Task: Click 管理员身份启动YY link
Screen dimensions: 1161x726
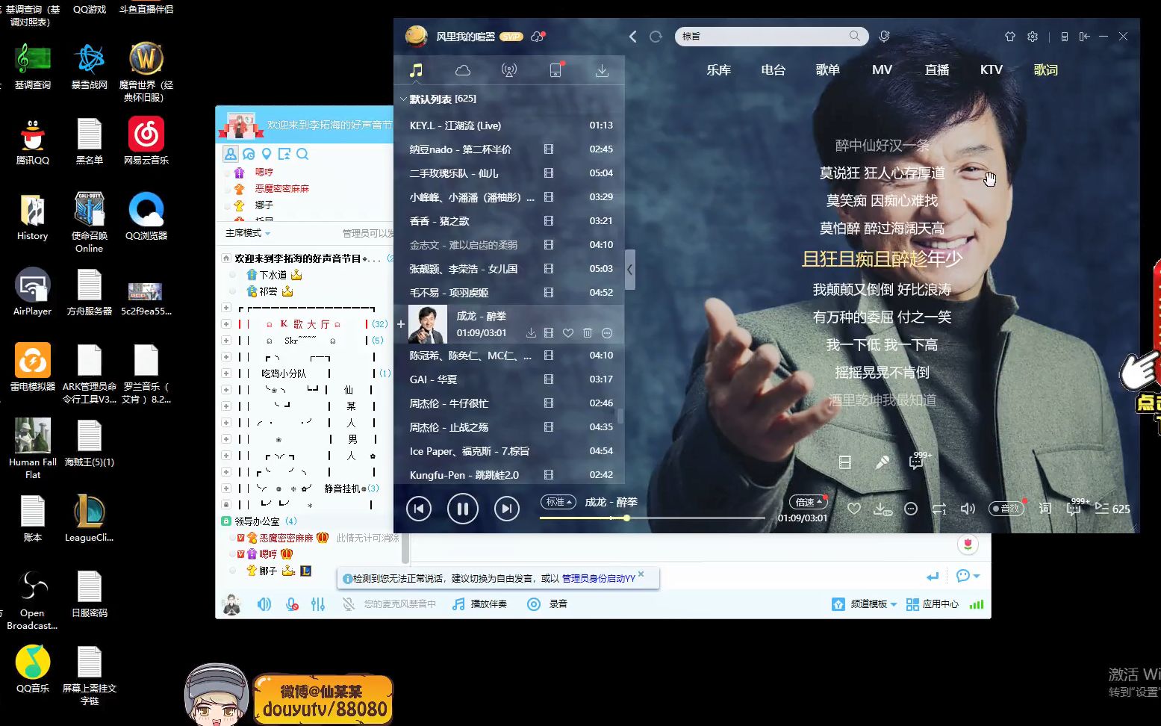Action: click(x=598, y=578)
